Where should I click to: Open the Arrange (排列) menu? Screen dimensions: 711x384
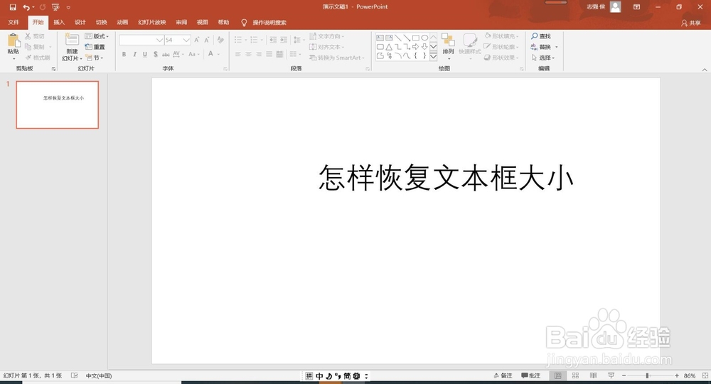[x=448, y=46]
